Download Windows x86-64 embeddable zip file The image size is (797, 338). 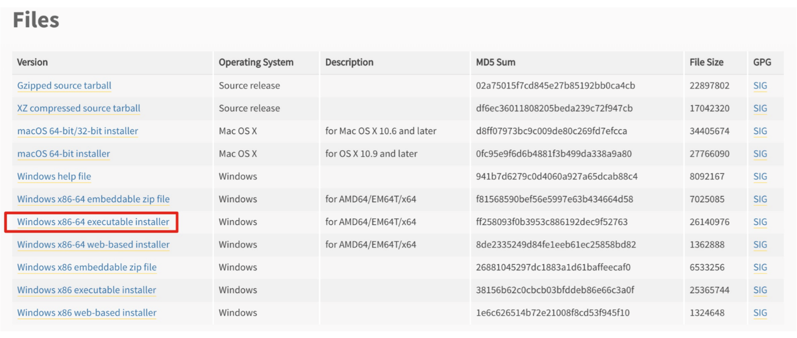pos(93,199)
